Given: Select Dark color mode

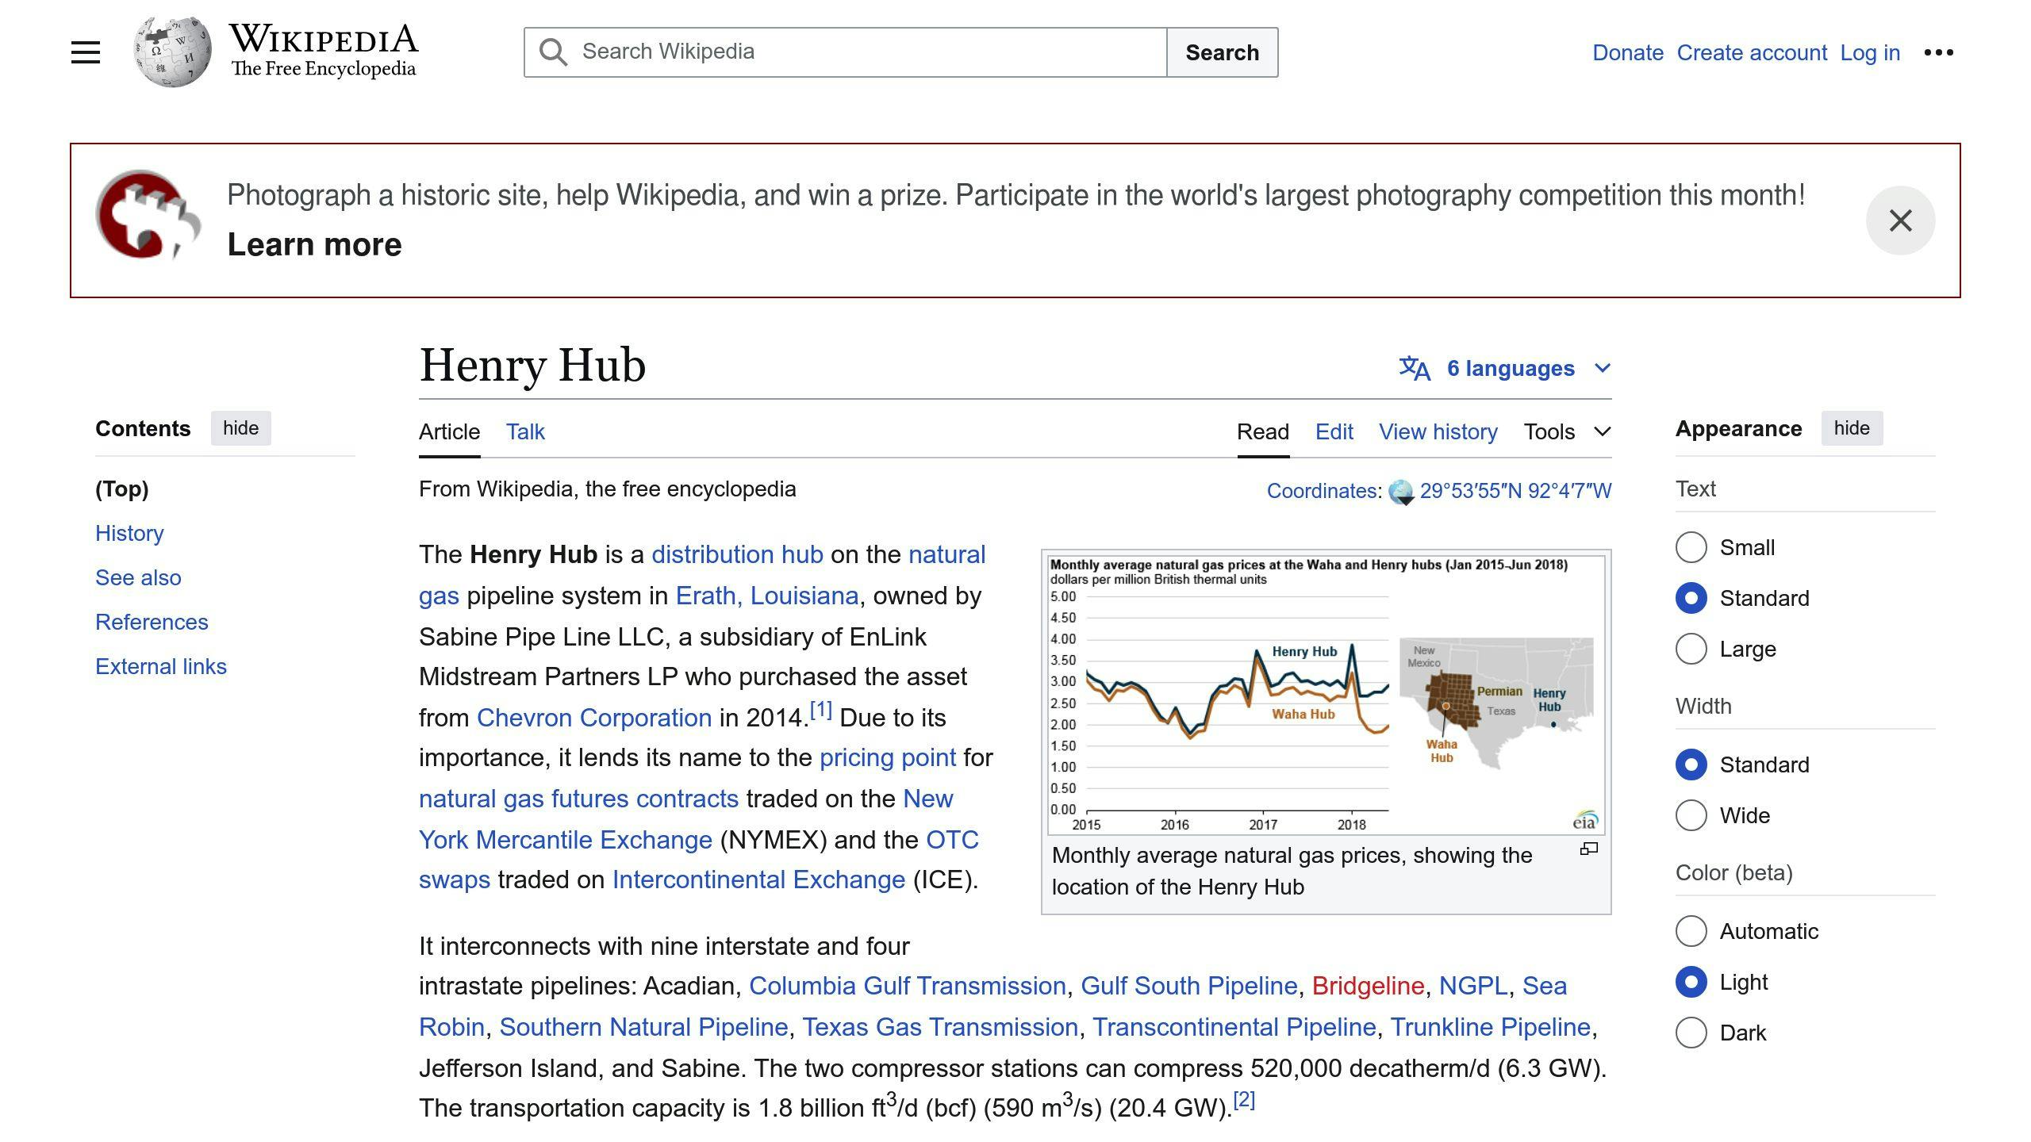Looking at the screenshot, I should pyautogui.click(x=1691, y=1033).
